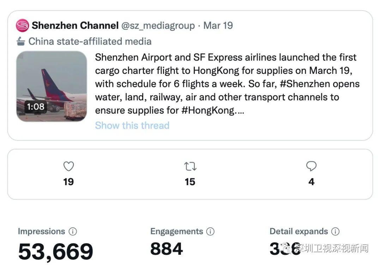Click the reply speech bubble icon

[311, 166]
